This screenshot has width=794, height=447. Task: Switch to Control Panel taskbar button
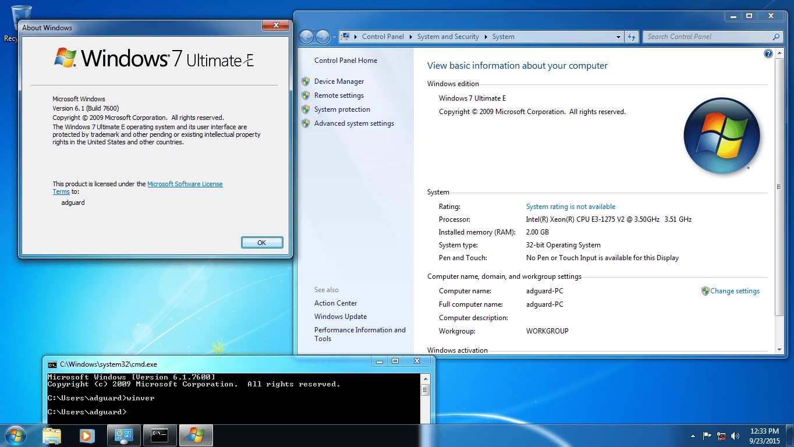[124, 435]
